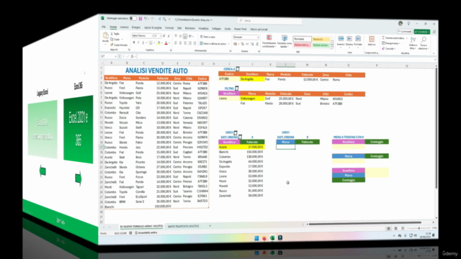The image size is (461, 259).
Task: Select sheet tab ES NUOVE FORMULE ARRAY (VUOTO)
Action: click(141, 226)
